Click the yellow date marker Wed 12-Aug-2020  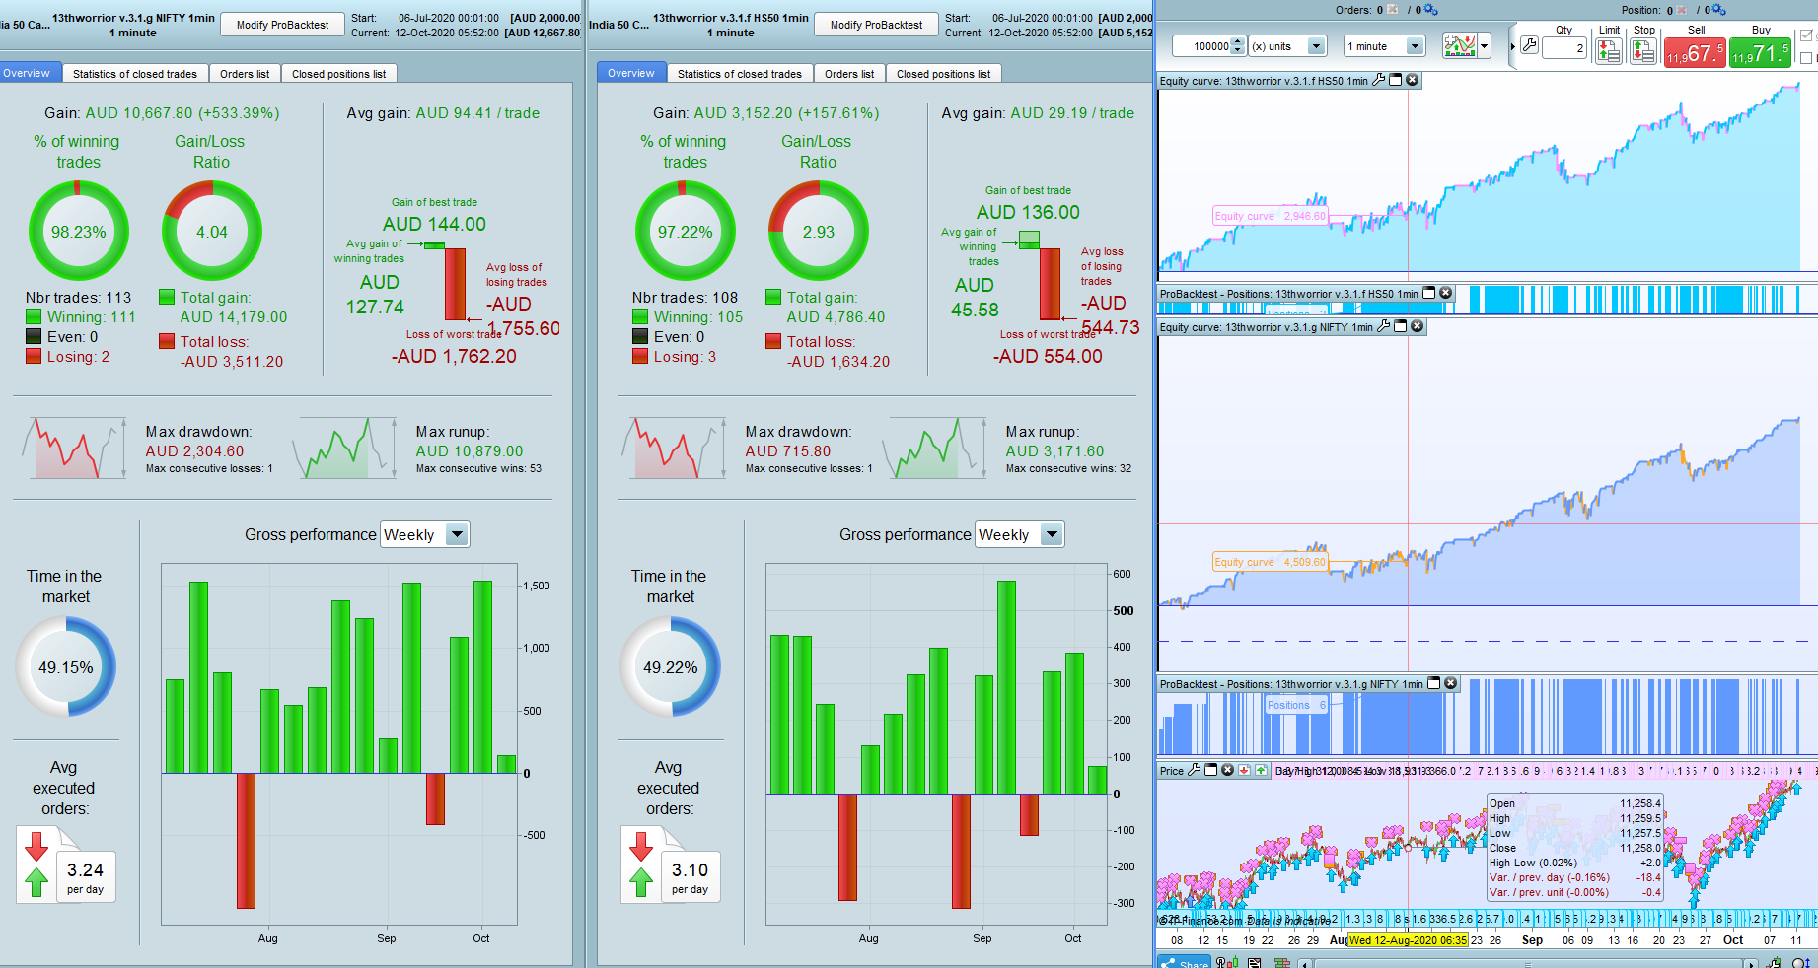1408,940
